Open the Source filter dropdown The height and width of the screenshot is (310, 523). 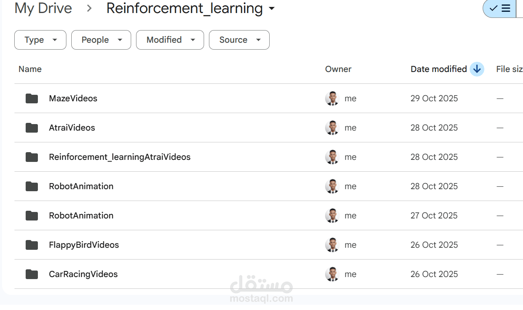pyautogui.click(x=239, y=40)
